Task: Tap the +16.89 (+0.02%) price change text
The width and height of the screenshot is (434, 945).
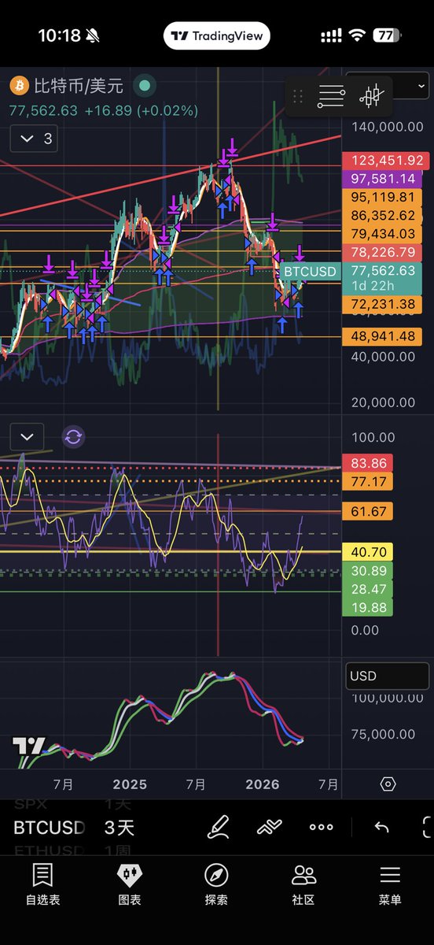Action: pyautogui.click(x=141, y=110)
